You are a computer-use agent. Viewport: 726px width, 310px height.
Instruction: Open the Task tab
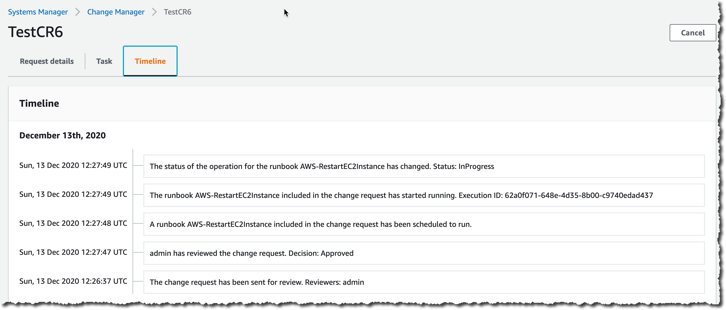104,61
